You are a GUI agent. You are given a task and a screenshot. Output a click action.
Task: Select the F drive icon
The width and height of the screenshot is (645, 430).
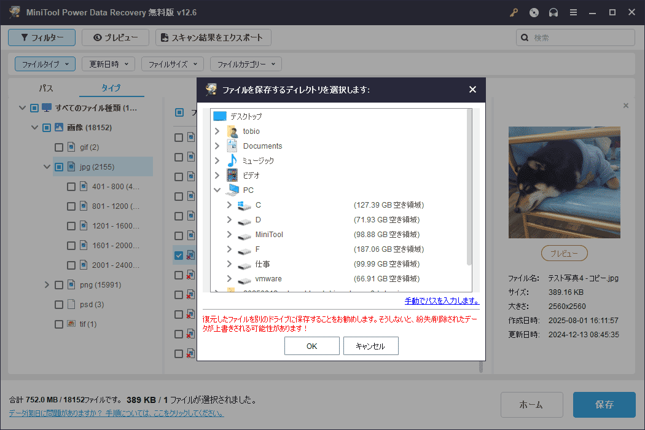(x=244, y=250)
